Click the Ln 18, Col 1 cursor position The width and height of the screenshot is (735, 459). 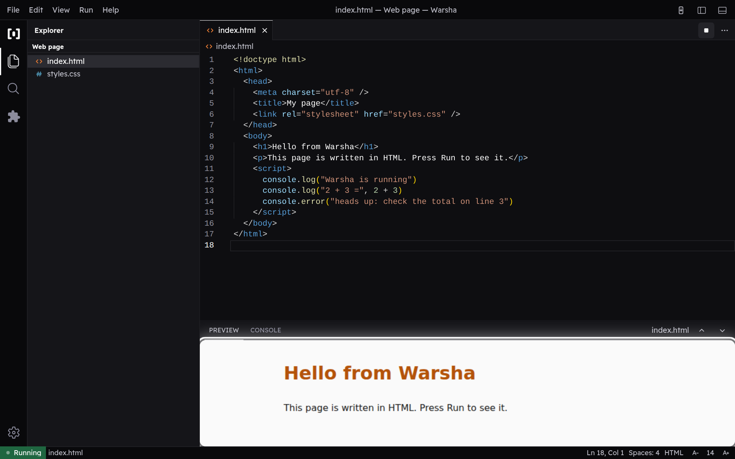coord(605,453)
